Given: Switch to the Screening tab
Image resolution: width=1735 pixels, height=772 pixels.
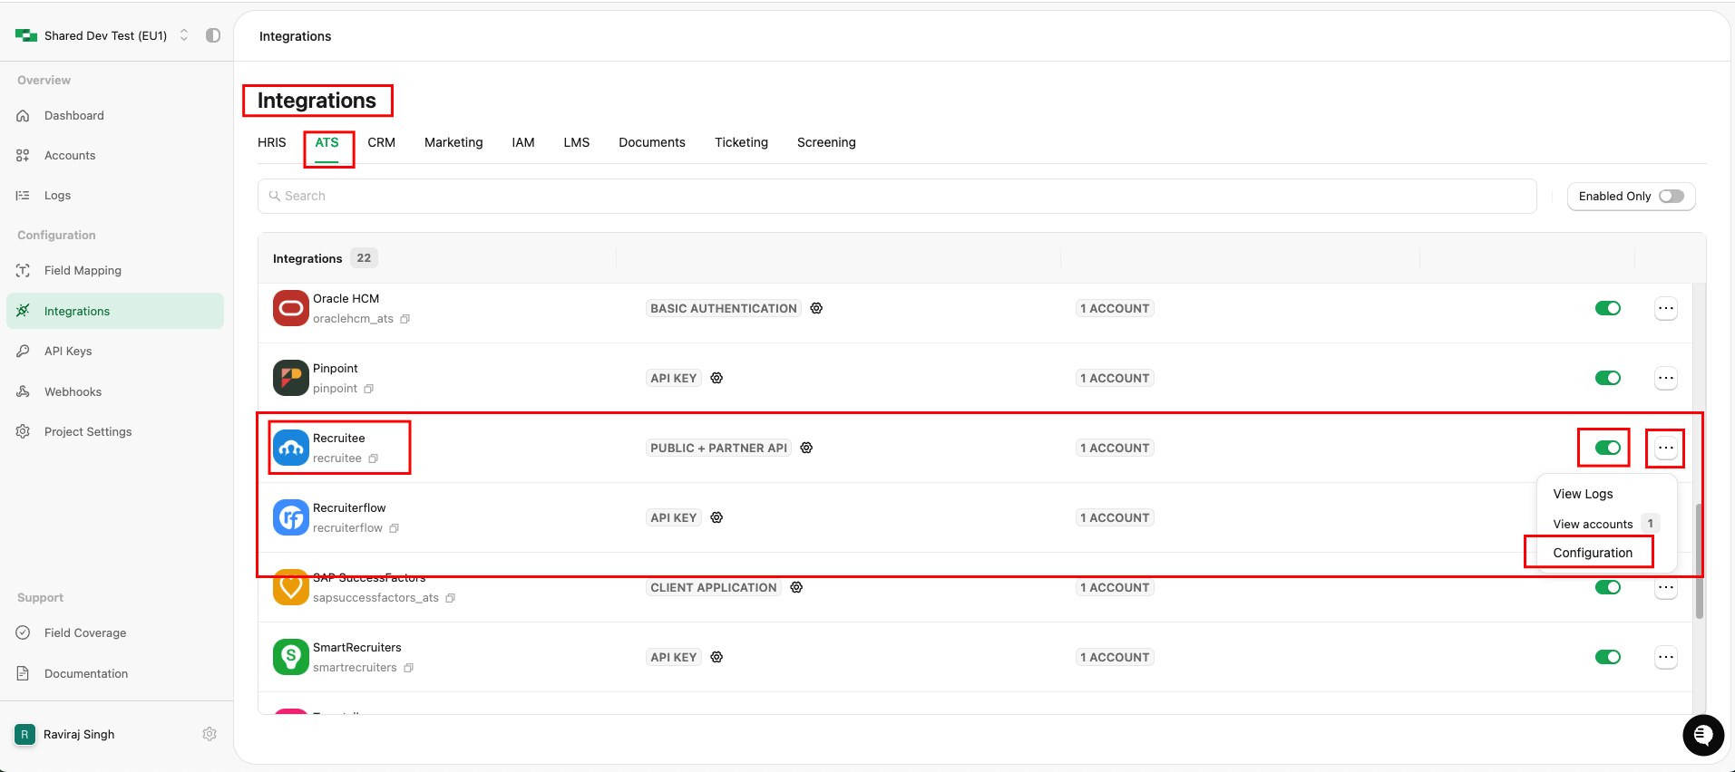Looking at the screenshot, I should tap(826, 142).
